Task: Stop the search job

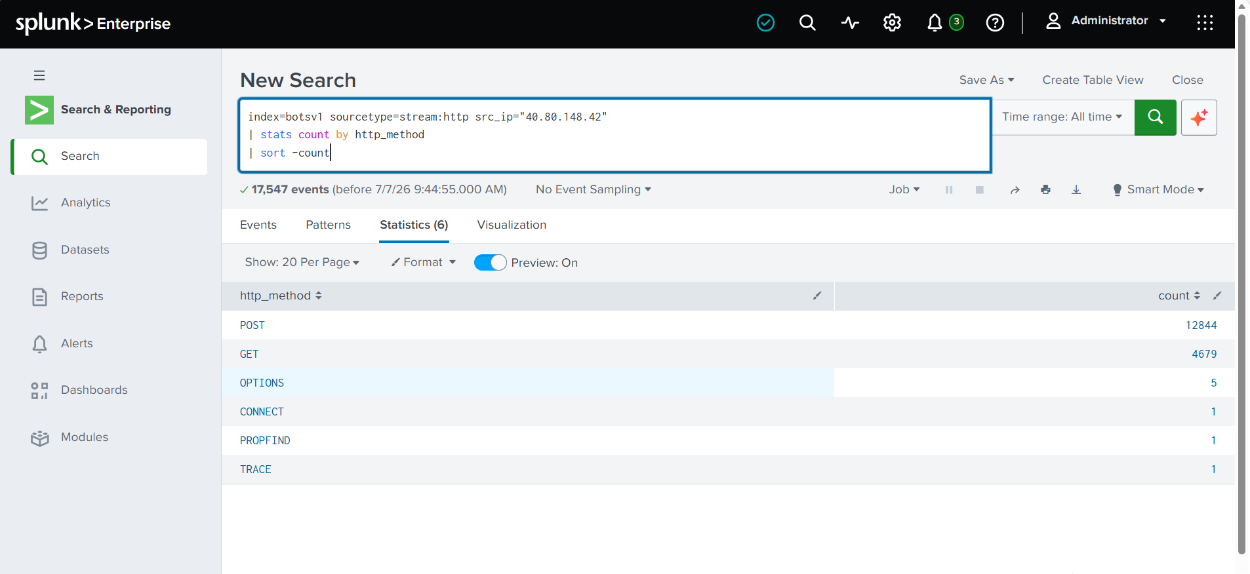Action: click(980, 190)
